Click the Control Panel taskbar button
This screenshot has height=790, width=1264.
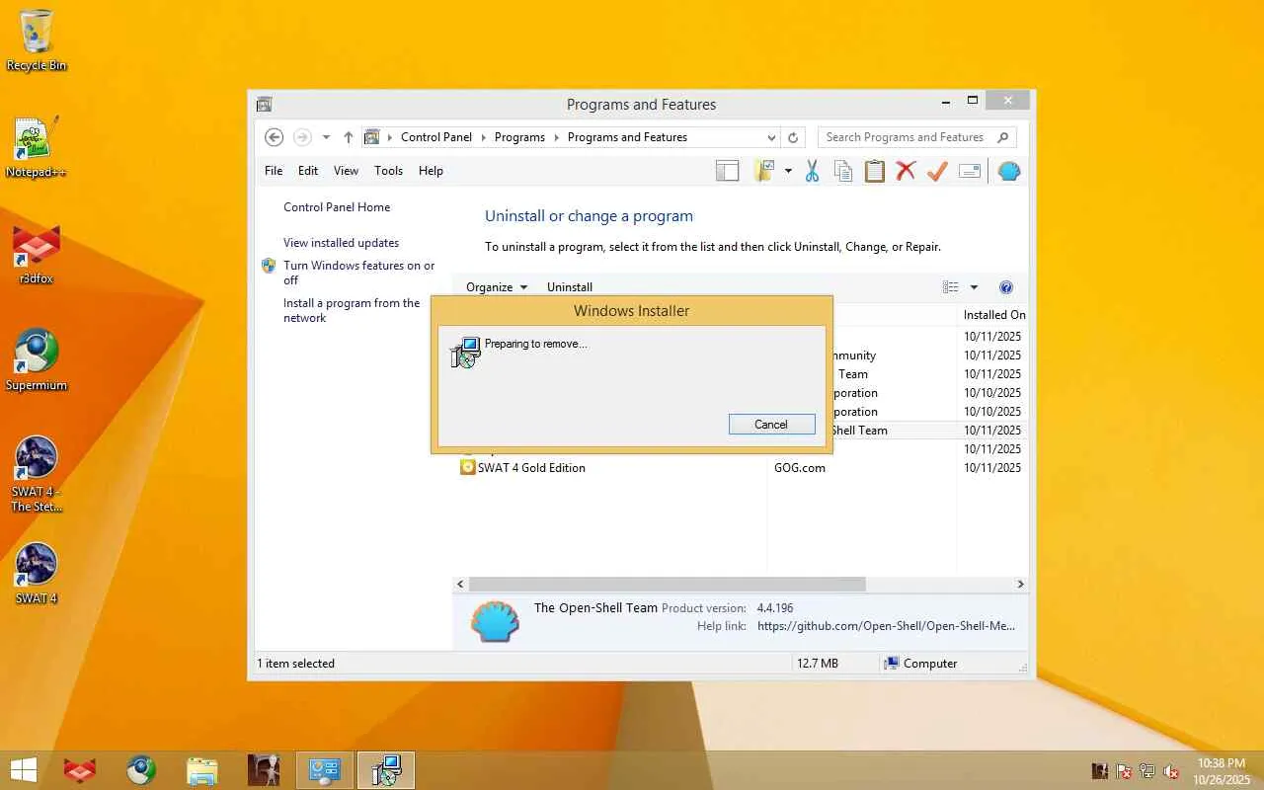[325, 770]
